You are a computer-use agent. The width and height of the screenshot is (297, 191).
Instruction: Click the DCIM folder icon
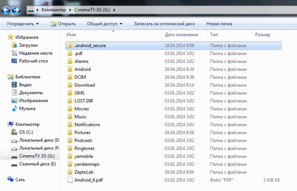(x=70, y=77)
